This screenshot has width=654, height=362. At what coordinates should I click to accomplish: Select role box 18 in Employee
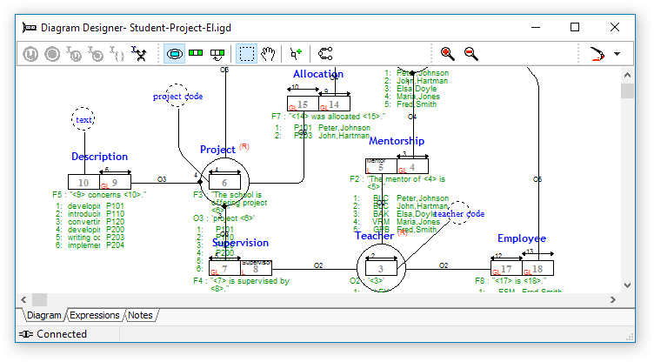[537, 269]
